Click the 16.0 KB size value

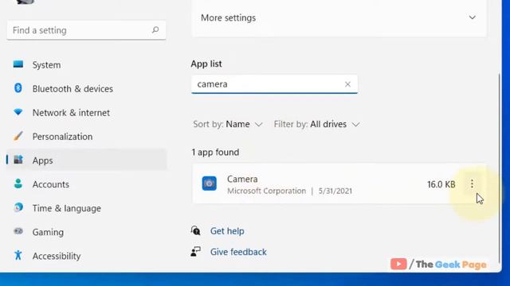(x=441, y=184)
